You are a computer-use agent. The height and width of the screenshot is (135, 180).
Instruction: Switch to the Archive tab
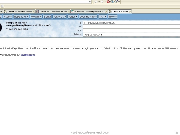point(89,11)
